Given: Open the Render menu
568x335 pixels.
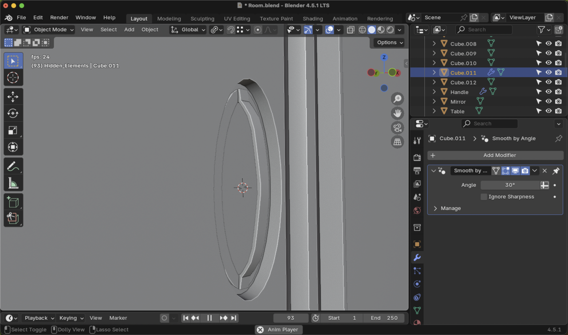Looking at the screenshot, I should (x=59, y=18).
